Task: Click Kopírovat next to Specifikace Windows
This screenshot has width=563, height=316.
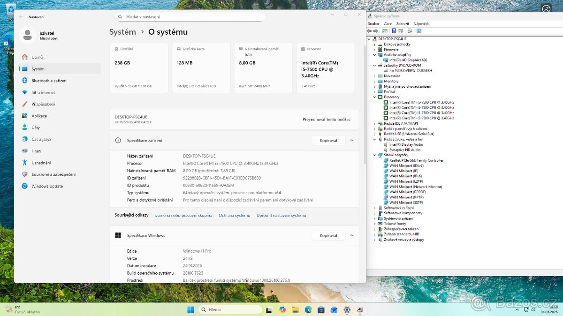Action: pyautogui.click(x=328, y=235)
